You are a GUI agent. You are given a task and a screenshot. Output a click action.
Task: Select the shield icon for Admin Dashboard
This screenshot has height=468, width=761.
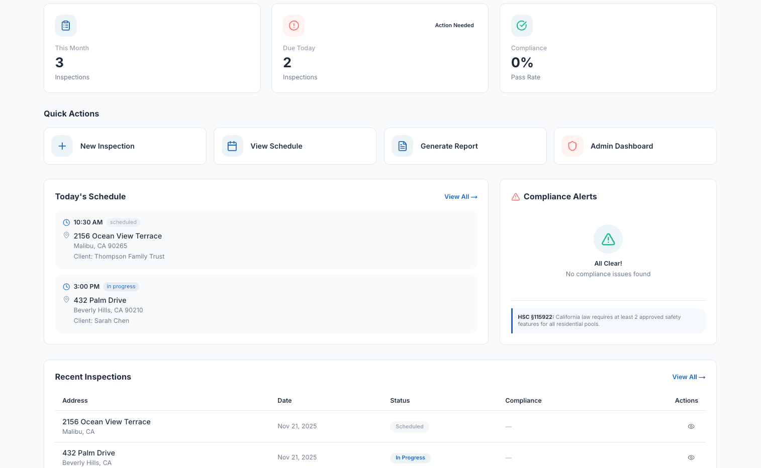tap(572, 146)
